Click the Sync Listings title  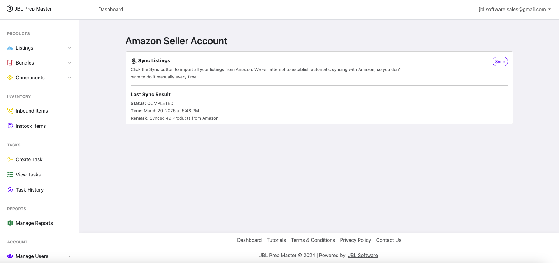[x=154, y=60]
